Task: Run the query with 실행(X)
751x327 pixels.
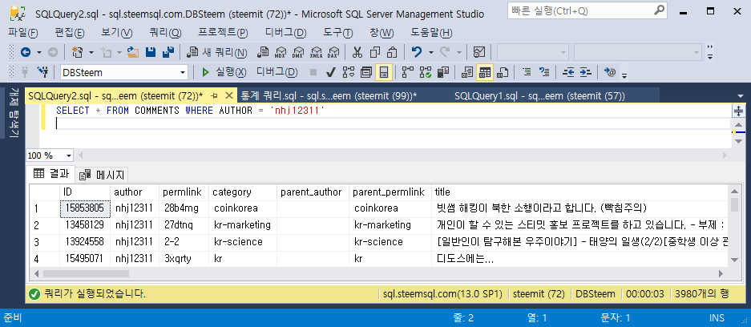Action: tap(224, 72)
